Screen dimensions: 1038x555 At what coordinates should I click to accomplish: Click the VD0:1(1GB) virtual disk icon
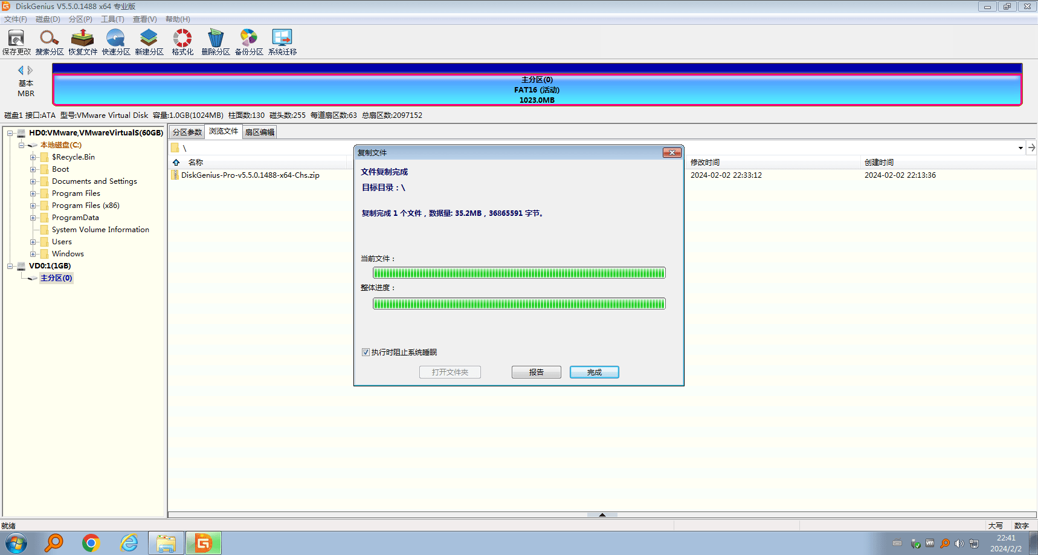click(21, 266)
